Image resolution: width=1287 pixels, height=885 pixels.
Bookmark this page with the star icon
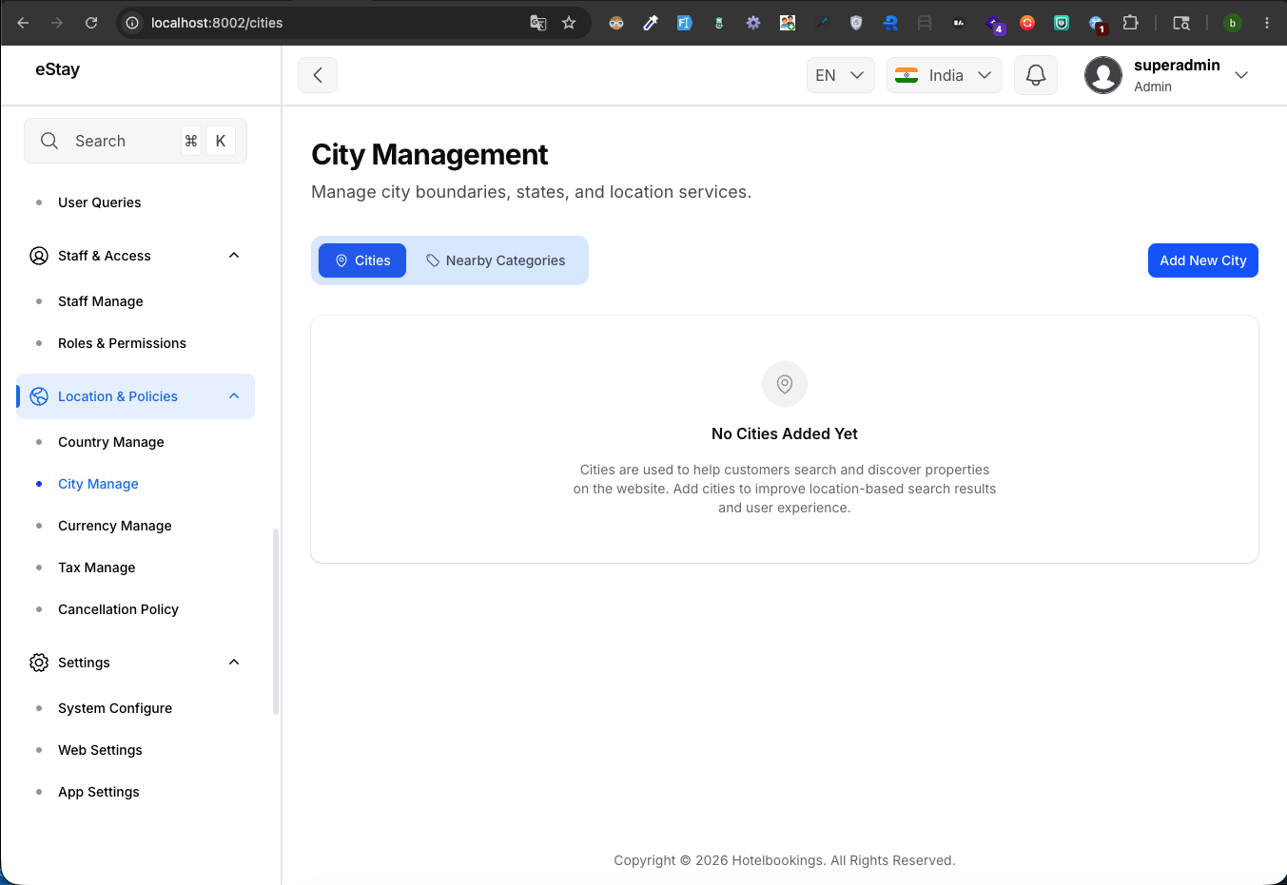(x=569, y=23)
